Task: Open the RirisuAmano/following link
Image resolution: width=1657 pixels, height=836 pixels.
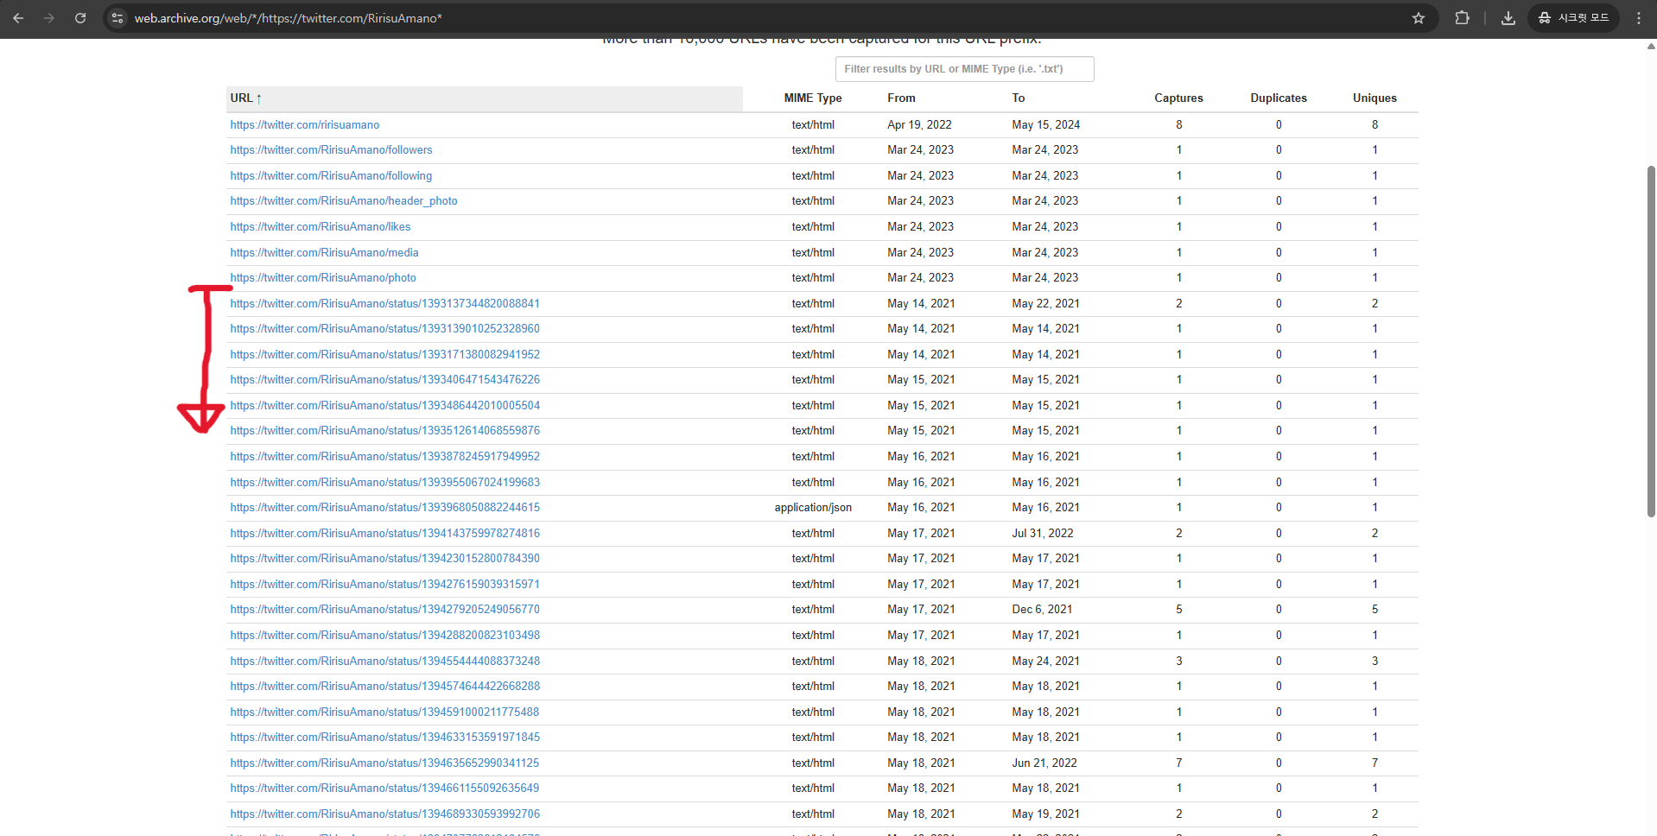Action: pos(331,176)
